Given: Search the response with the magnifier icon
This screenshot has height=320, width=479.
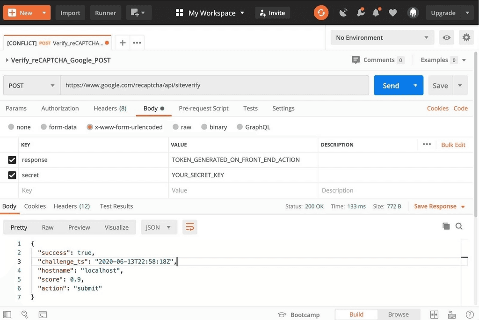Looking at the screenshot, I should [459, 225].
